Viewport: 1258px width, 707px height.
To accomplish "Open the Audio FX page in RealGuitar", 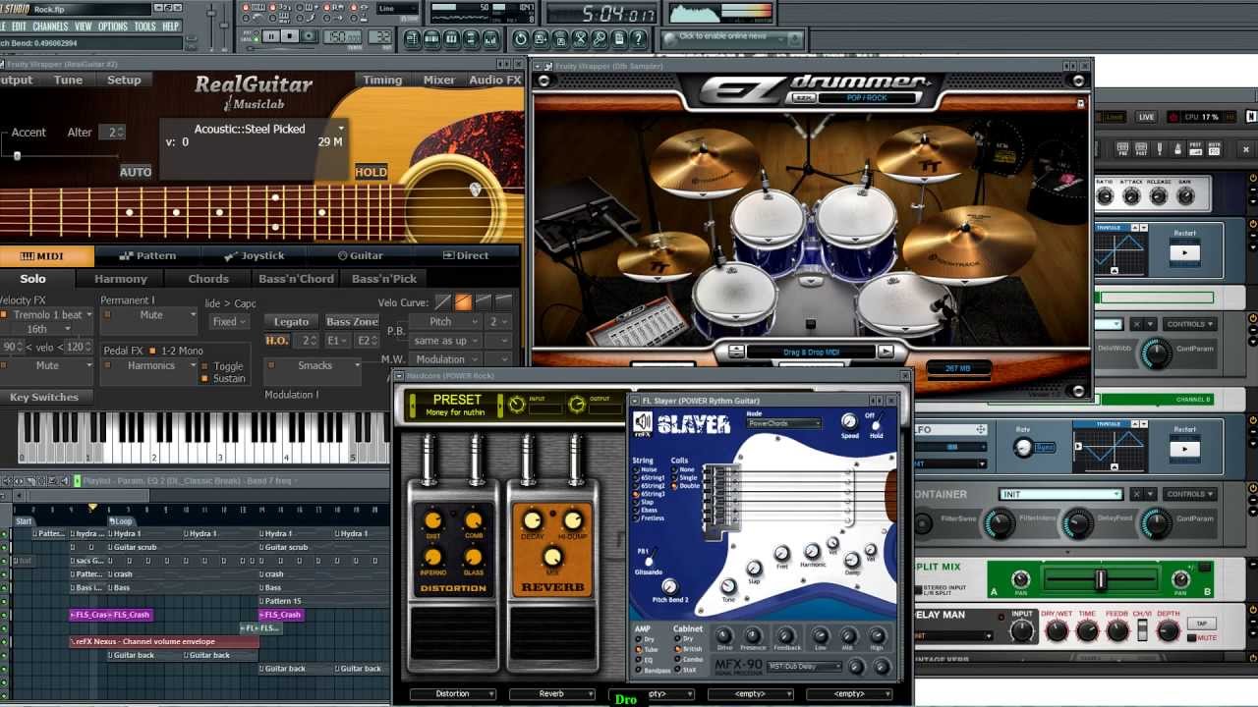I will tap(495, 80).
